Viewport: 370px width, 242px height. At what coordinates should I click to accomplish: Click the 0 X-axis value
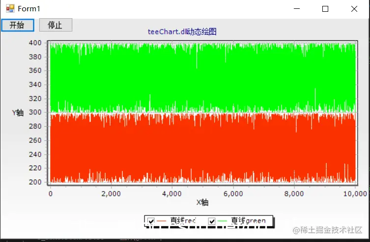(x=51, y=194)
